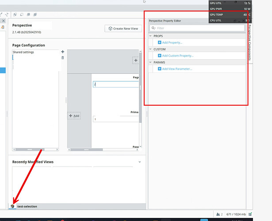Click the CPU UTIL overlay readout
Viewport: 272px width, 221px height.
tap(230, 20)
